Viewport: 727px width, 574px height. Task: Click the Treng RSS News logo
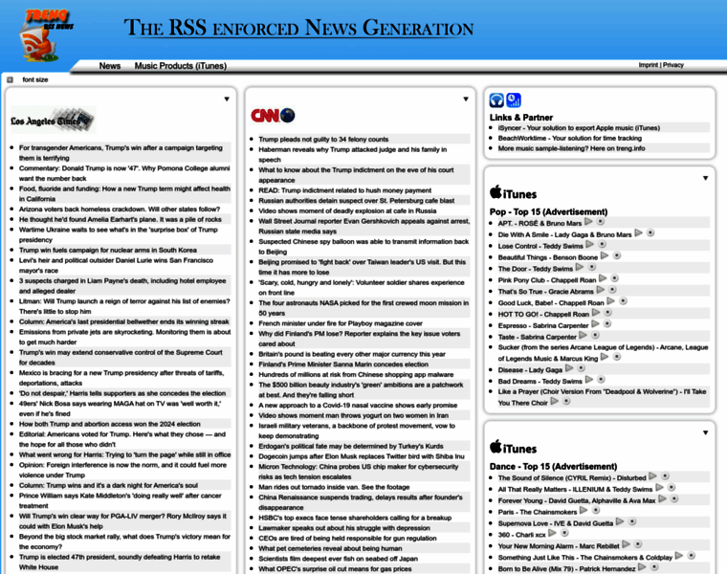click(46, 35)
